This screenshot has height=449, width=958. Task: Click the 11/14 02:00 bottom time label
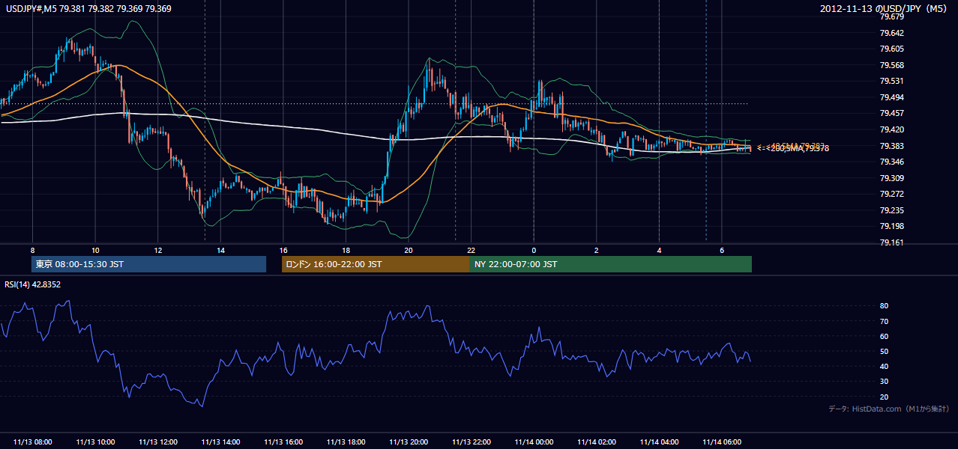point(596,442)
